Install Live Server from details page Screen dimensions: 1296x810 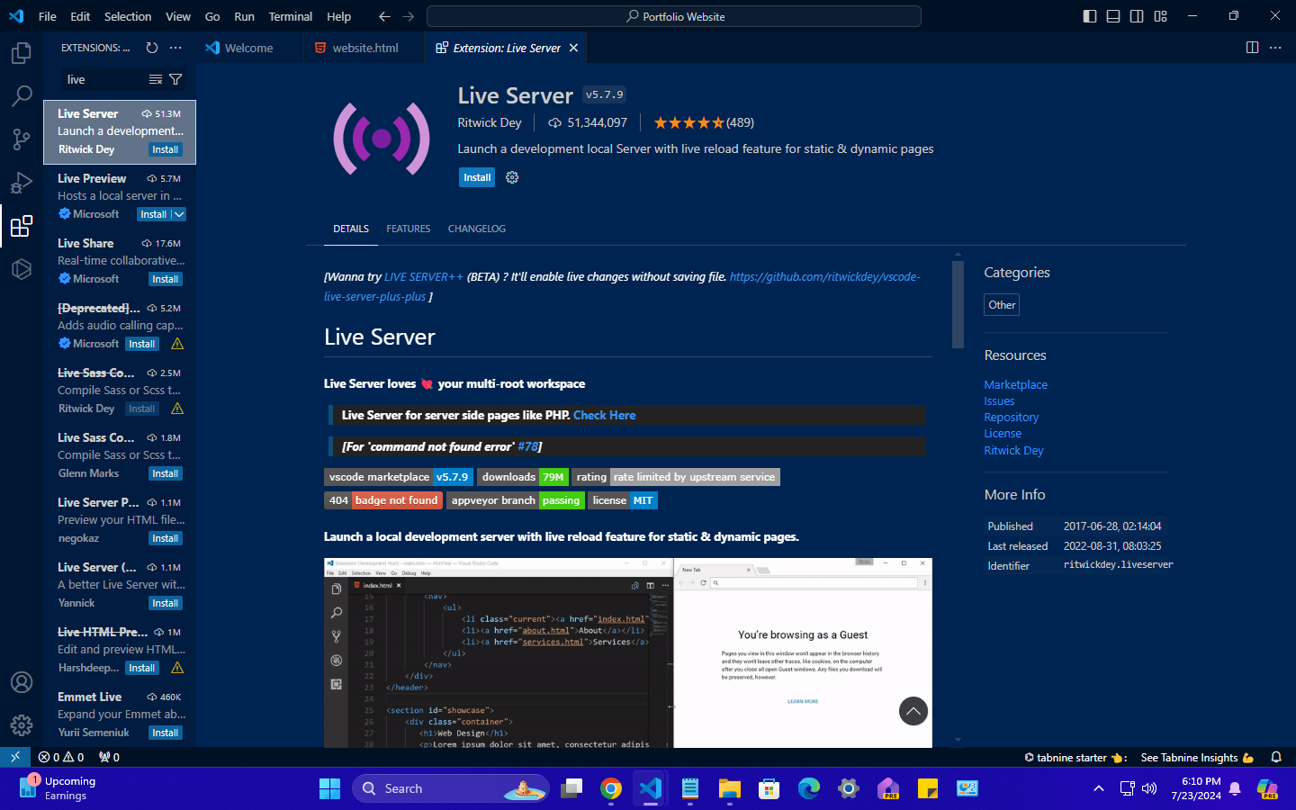coord(477,177)
